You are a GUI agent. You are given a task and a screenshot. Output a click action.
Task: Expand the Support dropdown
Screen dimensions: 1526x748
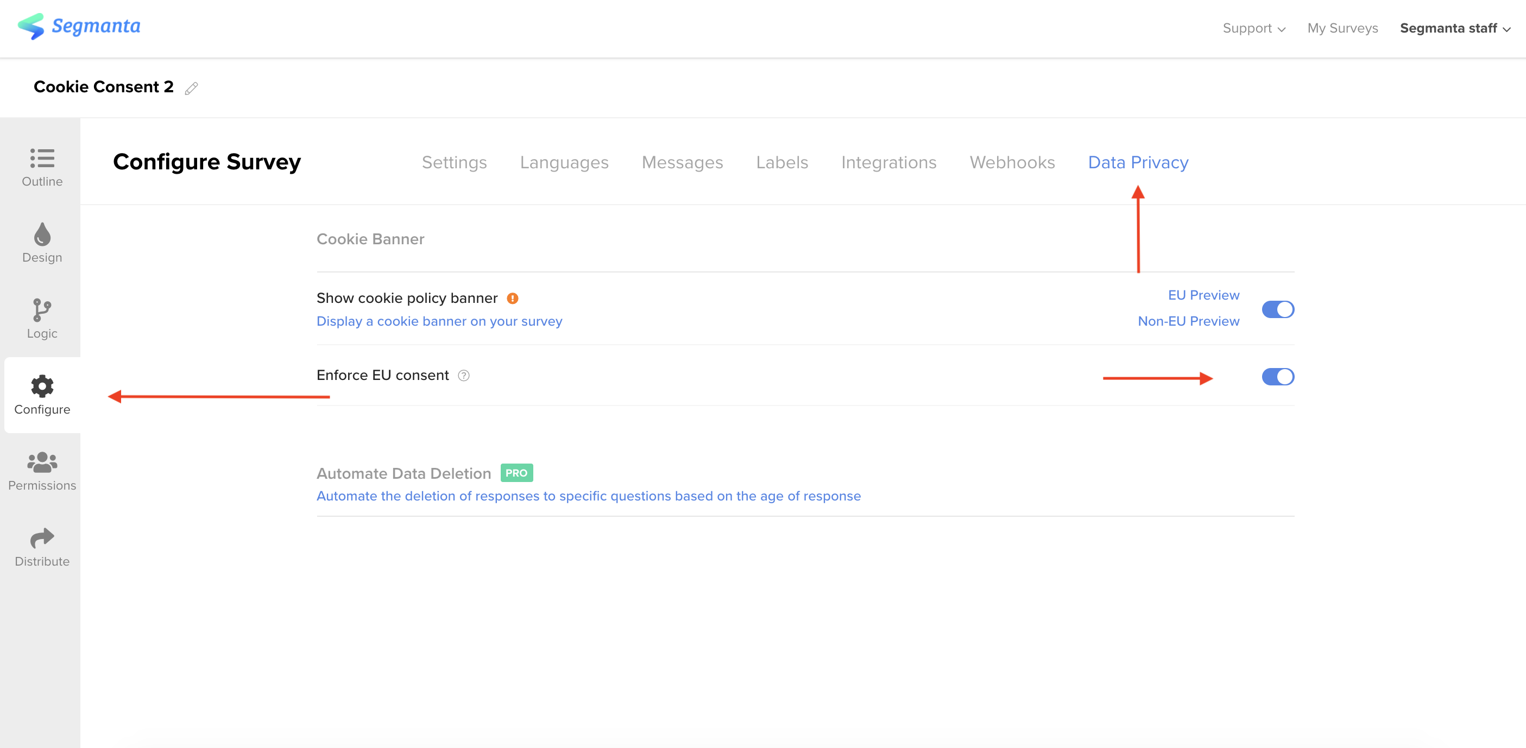tap(1253, 28)
